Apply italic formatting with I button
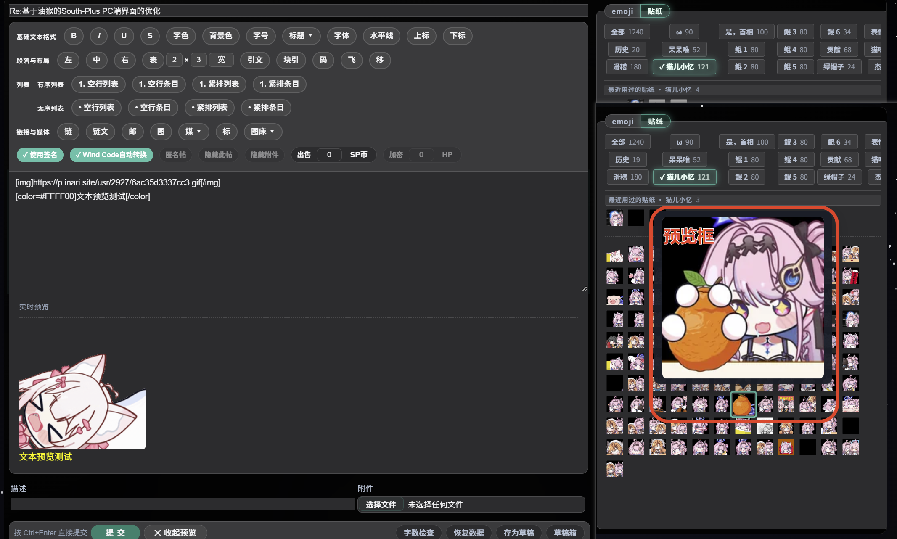 [x=99, y=36]
